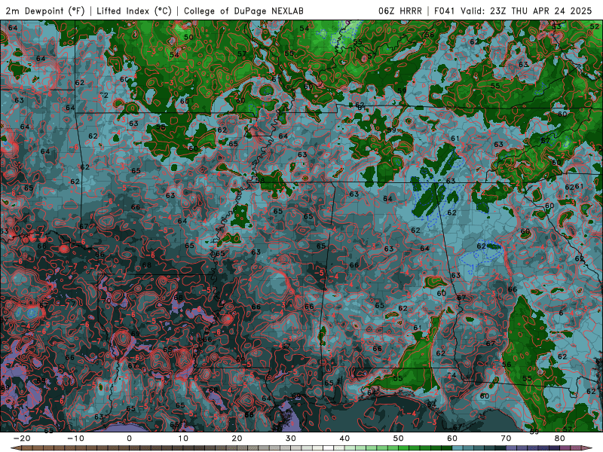Click the "53" dewpoint value on the map
Viewport: 603px width, 452px height.
(x=556, y=26)
